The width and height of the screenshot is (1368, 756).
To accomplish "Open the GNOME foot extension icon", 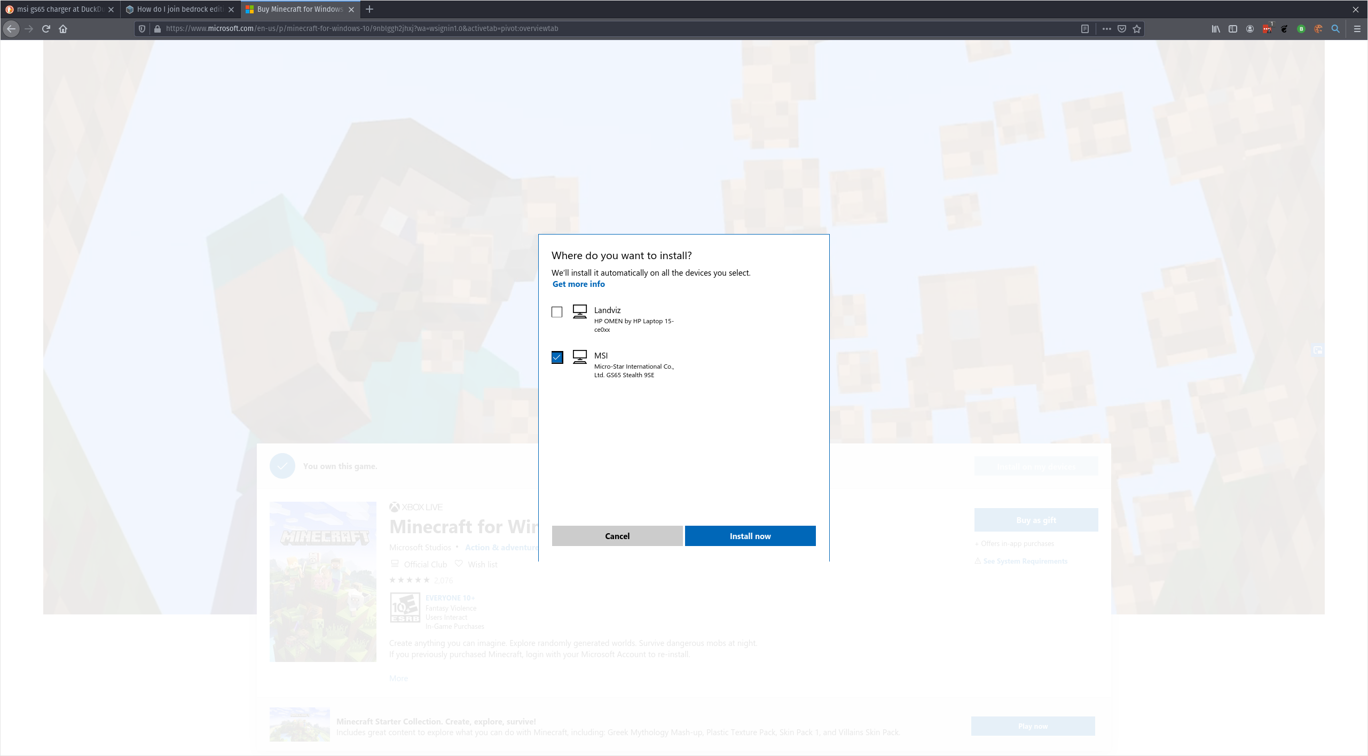I will pos(1284,29).
